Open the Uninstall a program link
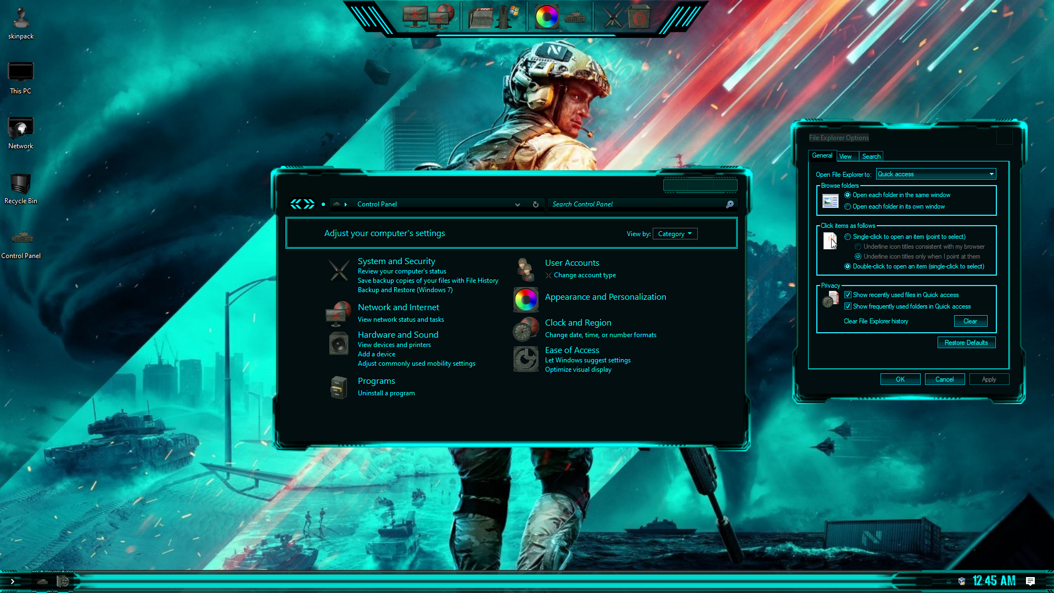 click(386, 393)
